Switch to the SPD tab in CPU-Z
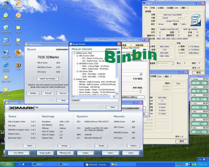Viewport: 209px width, 167px height. pyautogui.click(x=176, y=8)
